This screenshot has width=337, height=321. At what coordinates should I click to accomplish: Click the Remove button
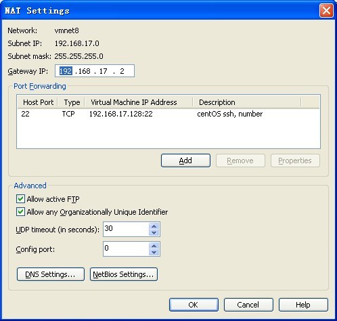click(x=240, y=160)
